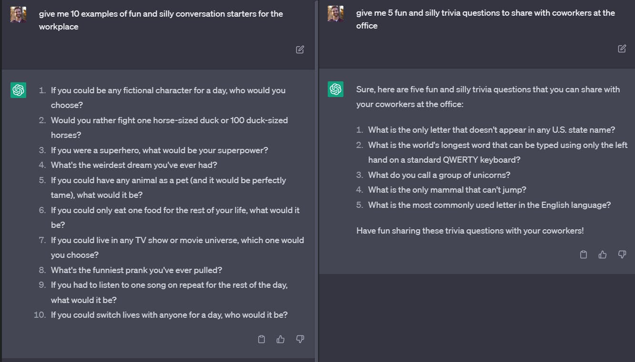Thumbs up the conversation starters response

pyautogui.click(x=281, y=339)
